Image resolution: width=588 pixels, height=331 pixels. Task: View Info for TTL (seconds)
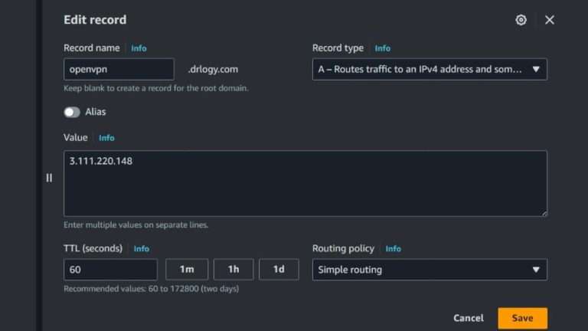142,249
